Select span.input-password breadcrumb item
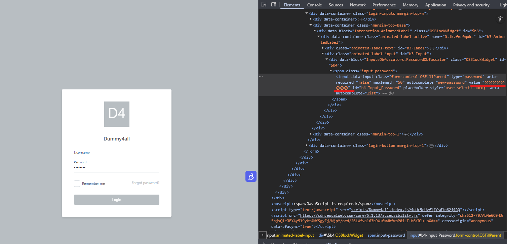 (386, 235)
